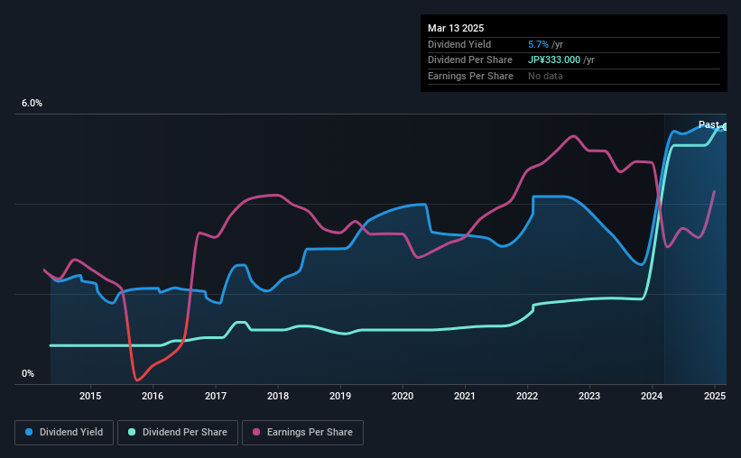Click the pink Earnings Per Share legend dot
This screenshot has width=741, height=458.
(x=256, y=432)
